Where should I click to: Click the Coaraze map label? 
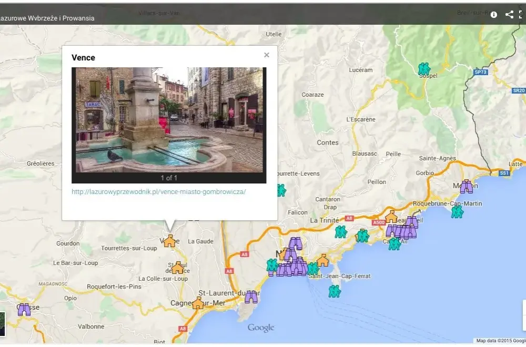pyautogui.click(x=312, y=95)
